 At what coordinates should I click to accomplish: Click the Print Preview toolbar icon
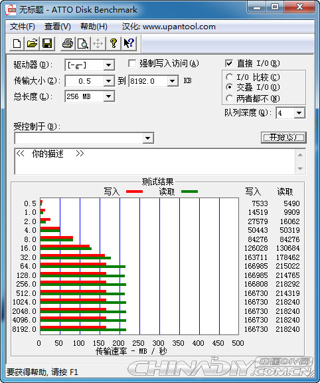point(83,43)
